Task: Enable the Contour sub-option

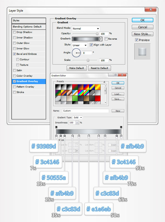Action: click(18, 59)
